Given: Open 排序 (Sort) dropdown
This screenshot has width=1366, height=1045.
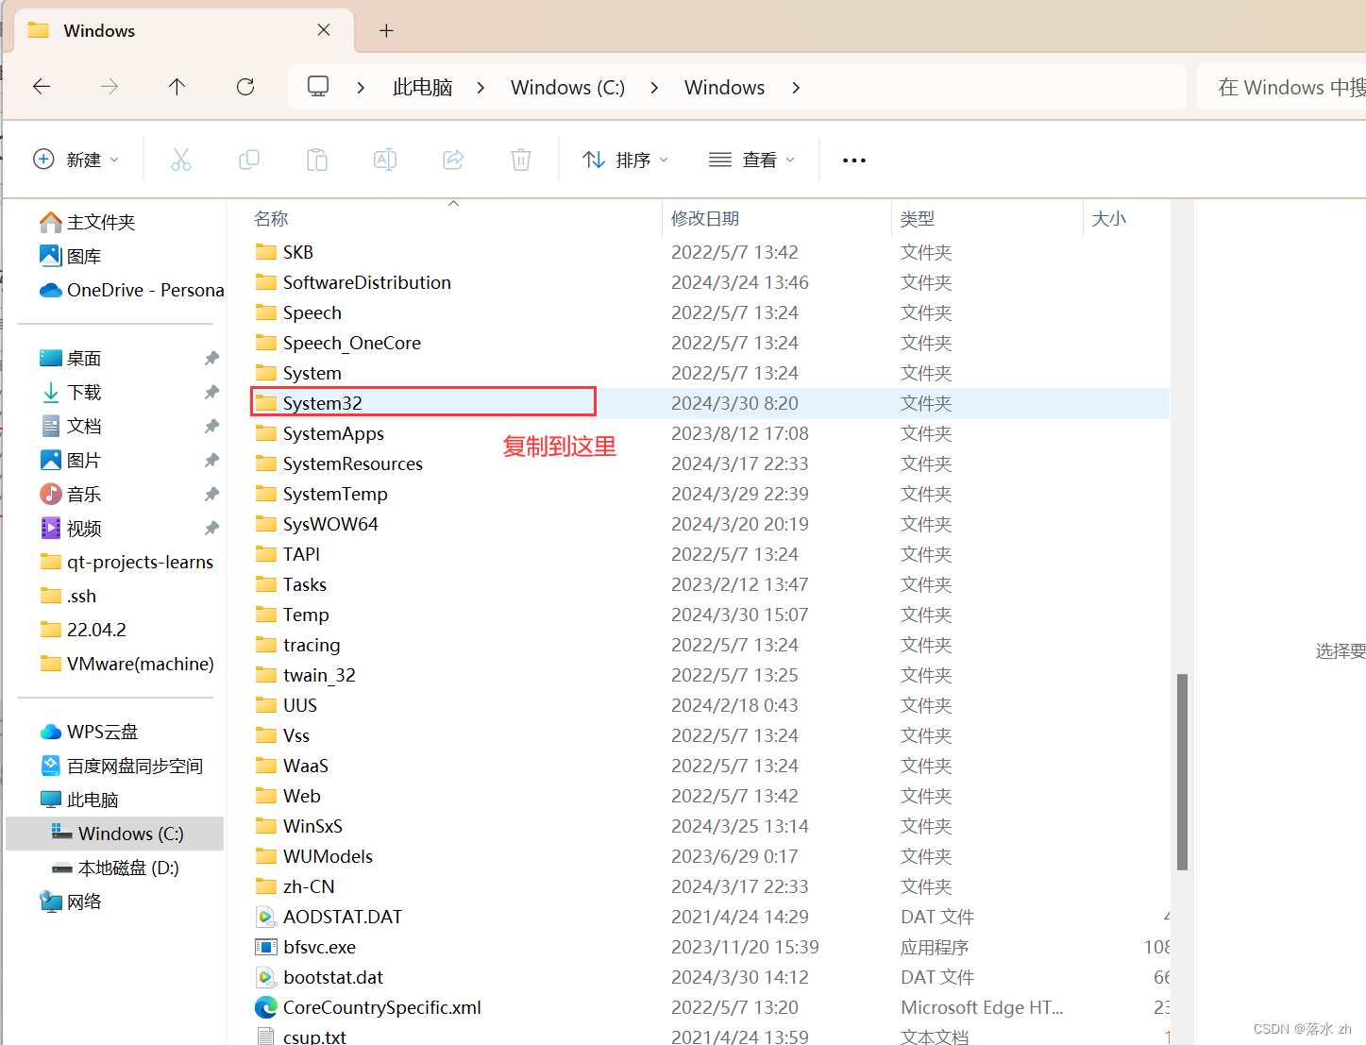Looking at the screenshot, I should 626,160.
